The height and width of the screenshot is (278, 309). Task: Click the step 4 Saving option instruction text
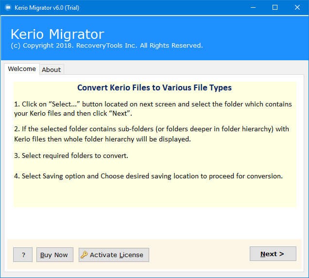click(x=148, y=176)
